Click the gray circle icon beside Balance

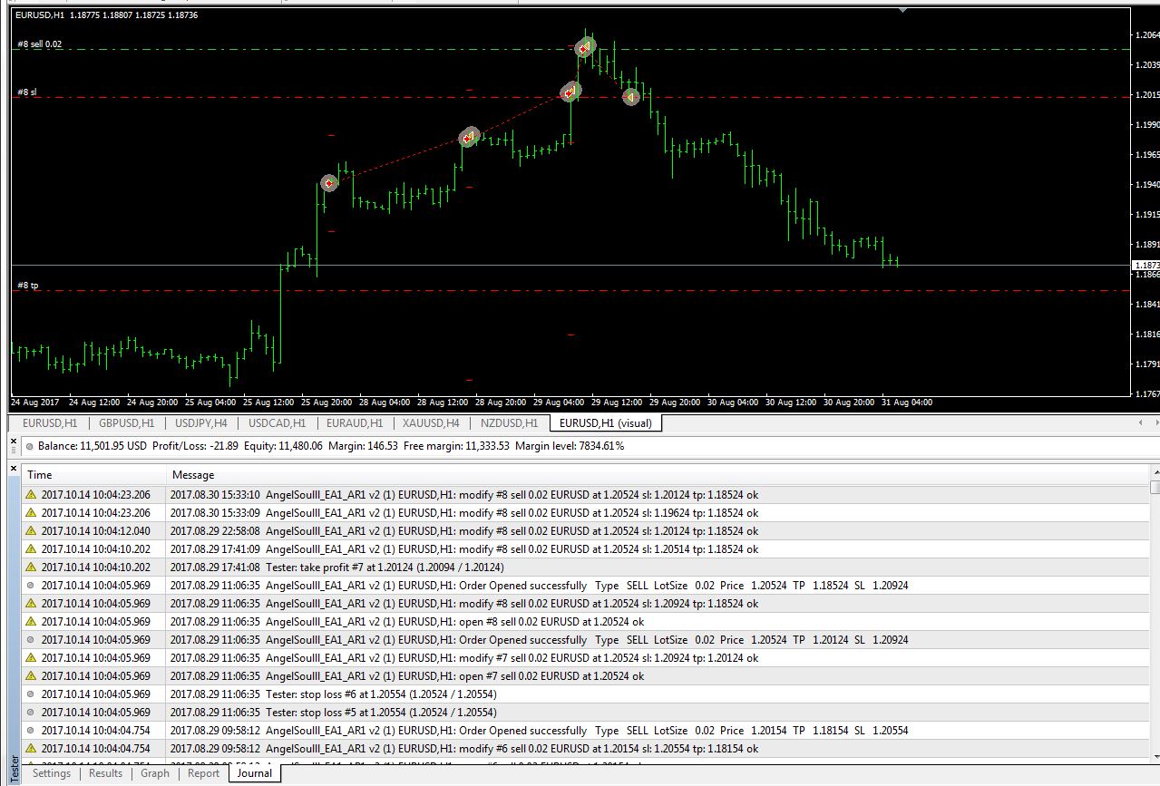pyautogui.click(x=30, y=446)
